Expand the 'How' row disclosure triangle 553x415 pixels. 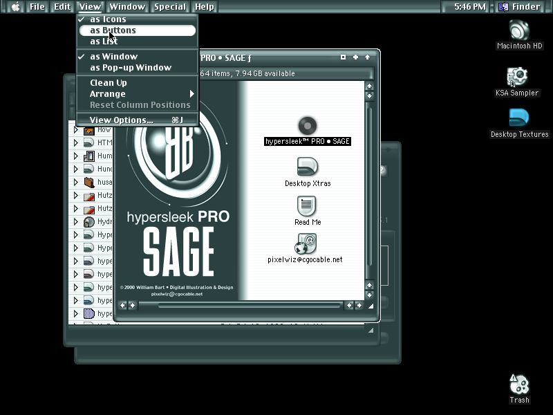coord(75,130)
